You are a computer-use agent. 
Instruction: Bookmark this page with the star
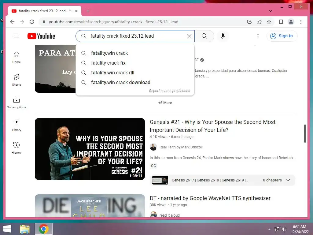(269, 22)
